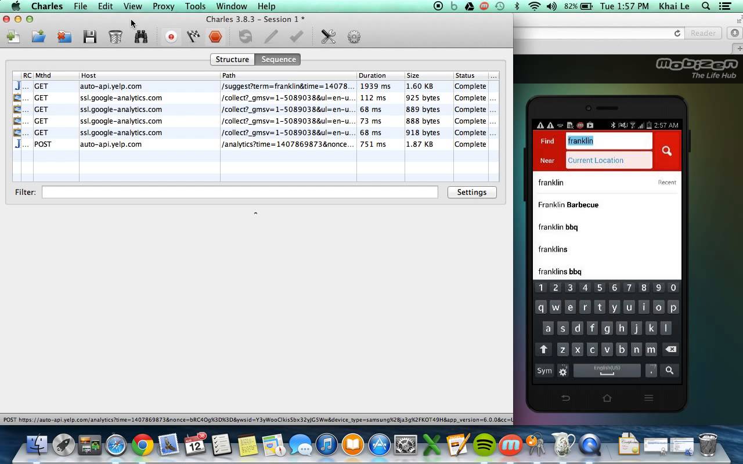The image size is (743, 464).
Task: Sort by the Path column header
Action: tap(288, 75)
